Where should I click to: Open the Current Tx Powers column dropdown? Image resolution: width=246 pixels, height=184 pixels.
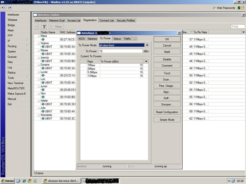pos(146,62)
